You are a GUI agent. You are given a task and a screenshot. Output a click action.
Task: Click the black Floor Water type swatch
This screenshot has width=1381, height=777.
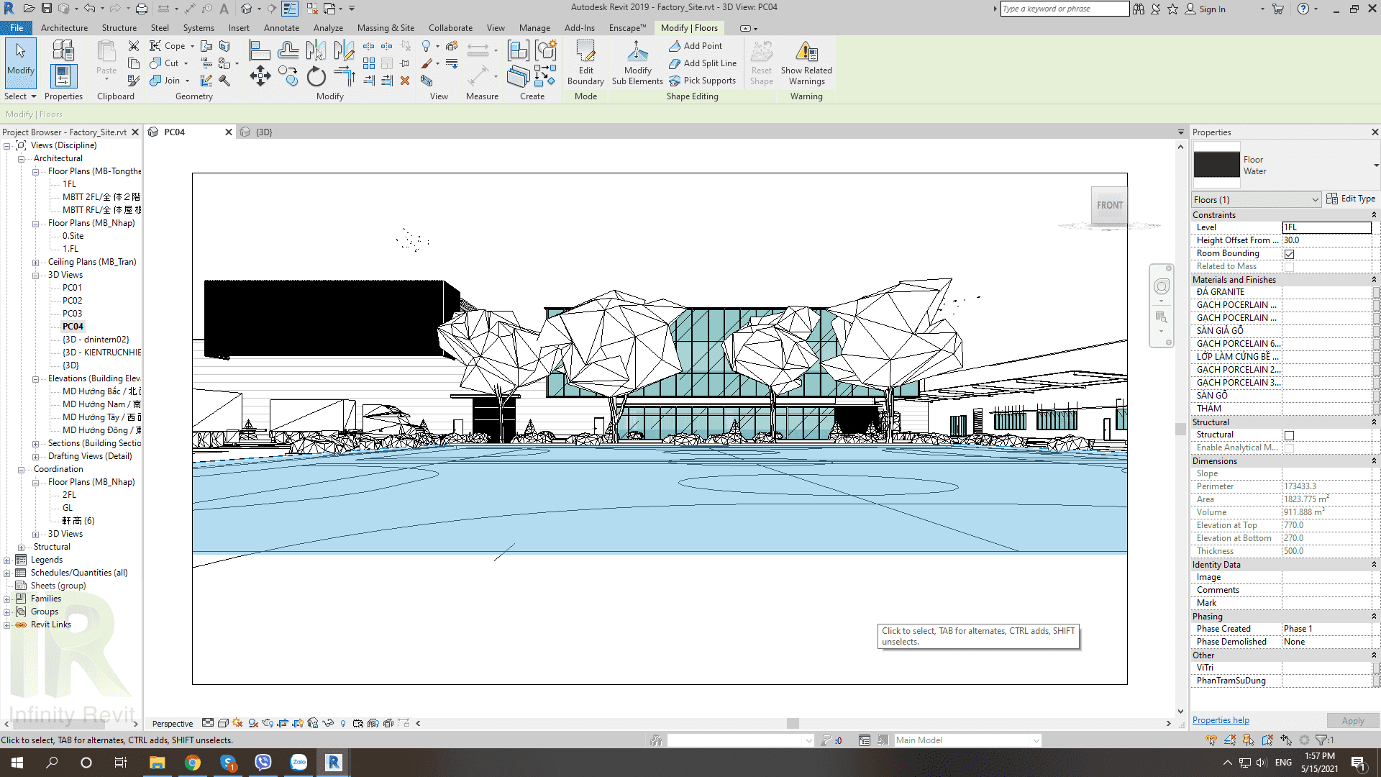1216,165
